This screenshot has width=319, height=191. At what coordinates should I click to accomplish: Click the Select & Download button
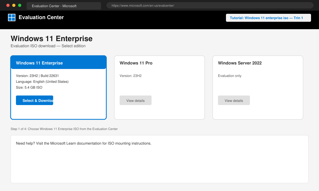click(35, 100)
